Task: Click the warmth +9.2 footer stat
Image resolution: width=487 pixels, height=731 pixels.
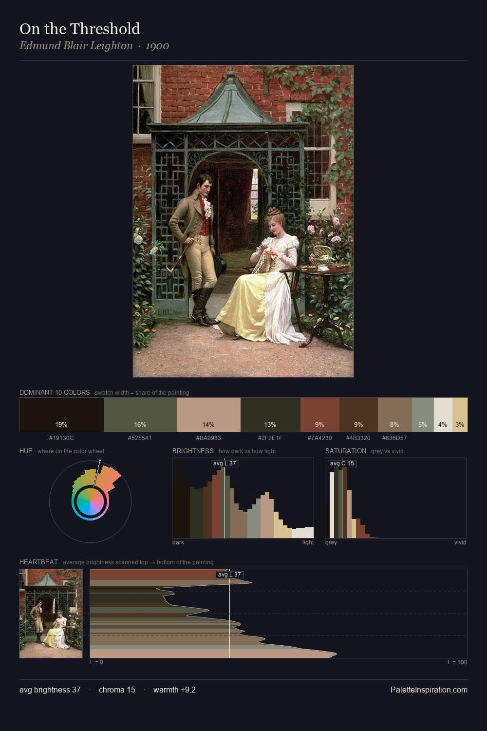Action: [x=174, y=690]
